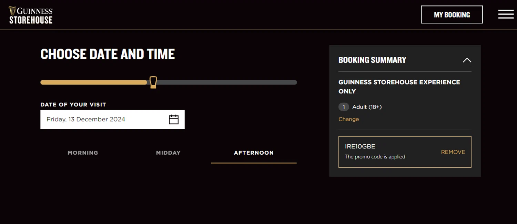Screen dimensions: 517x224
Task: Select the Afternoon time tab
Action: [x=254, y=153]
